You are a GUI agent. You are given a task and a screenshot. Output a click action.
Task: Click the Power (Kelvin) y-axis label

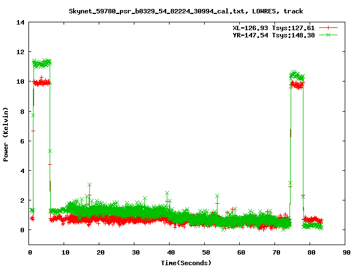[6, 135]
